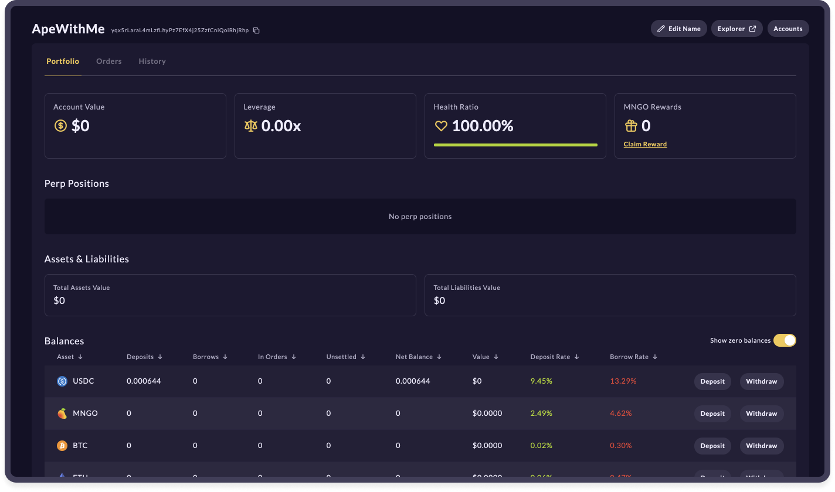Click MNGO borrow rate 4.62%

pyautogui.click(x=621, y=414)
